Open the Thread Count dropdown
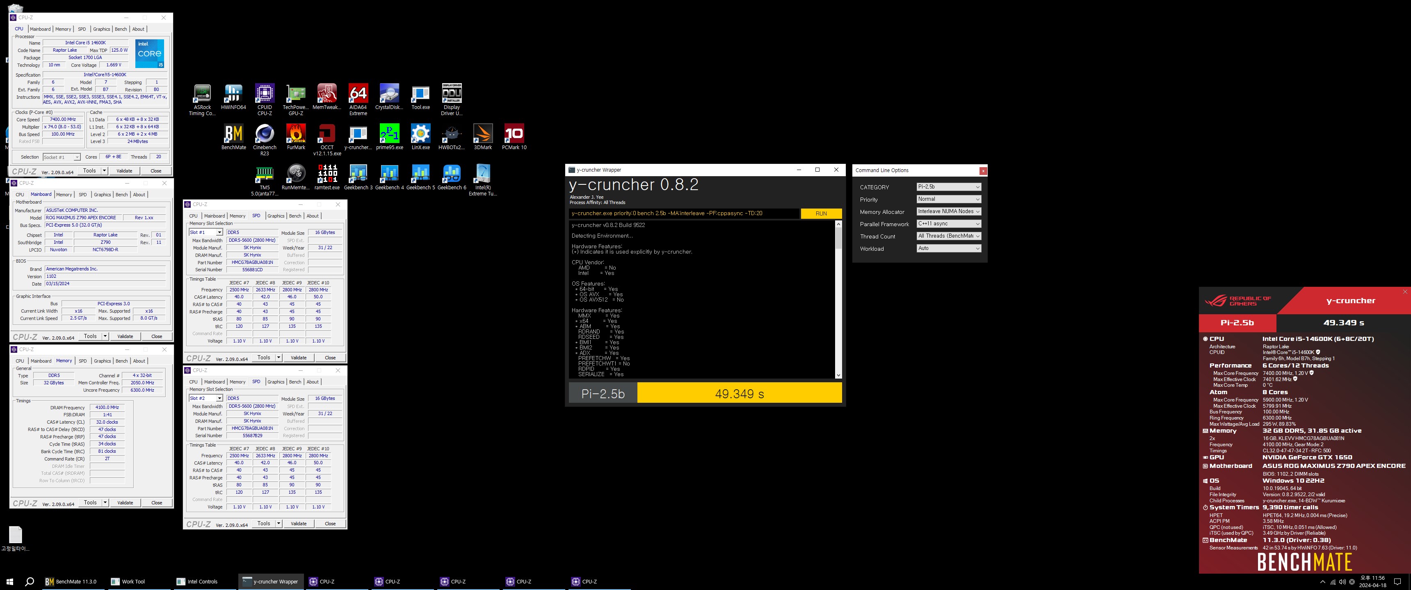 [x=949, y=236]
